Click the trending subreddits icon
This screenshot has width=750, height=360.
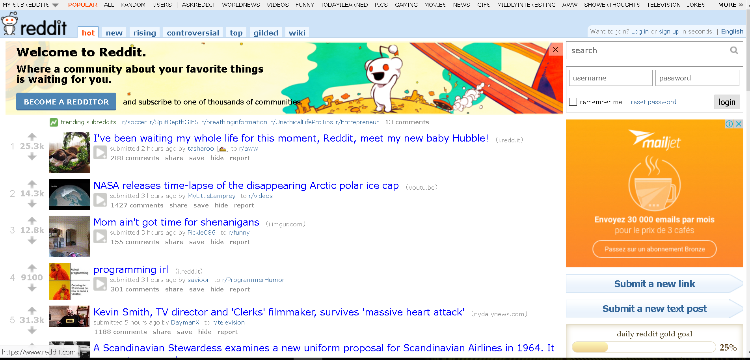pos(54,122)
